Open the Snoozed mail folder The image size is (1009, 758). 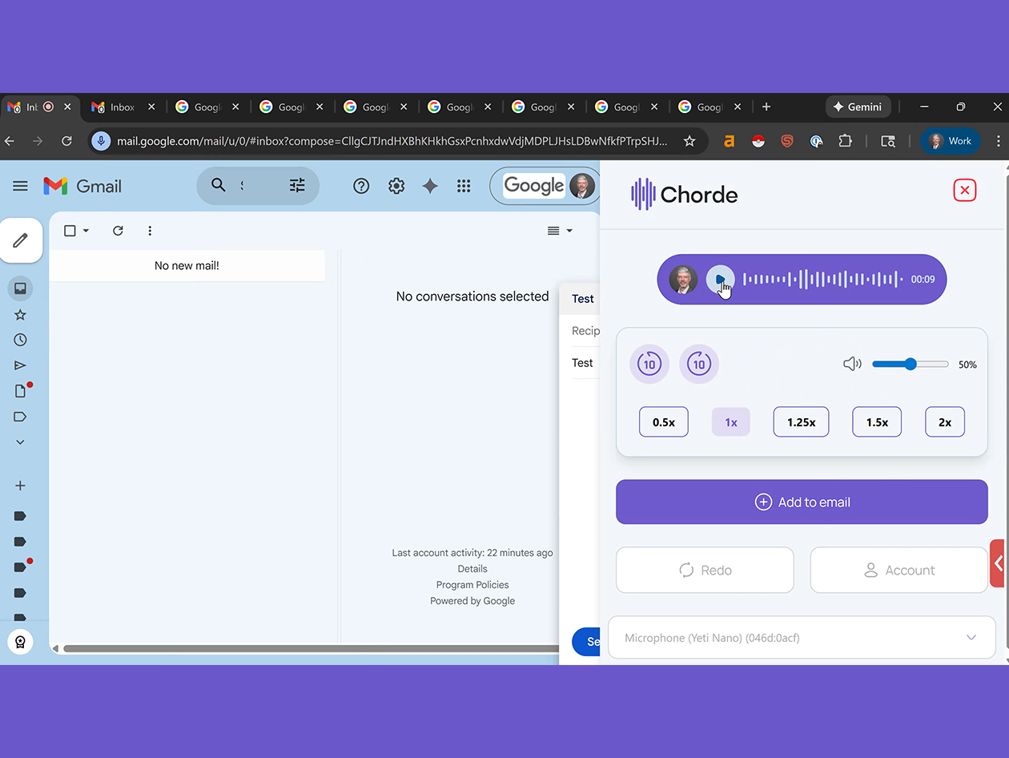(19, 340)
